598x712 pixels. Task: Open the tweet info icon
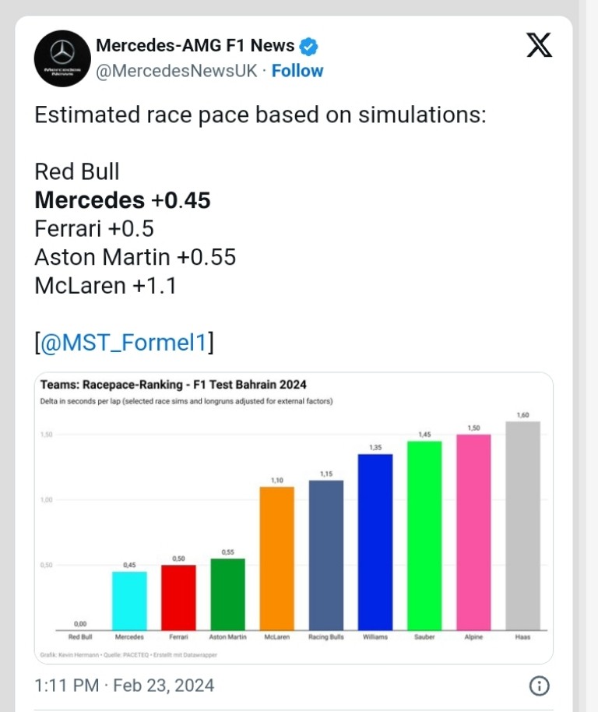point(539,686)
